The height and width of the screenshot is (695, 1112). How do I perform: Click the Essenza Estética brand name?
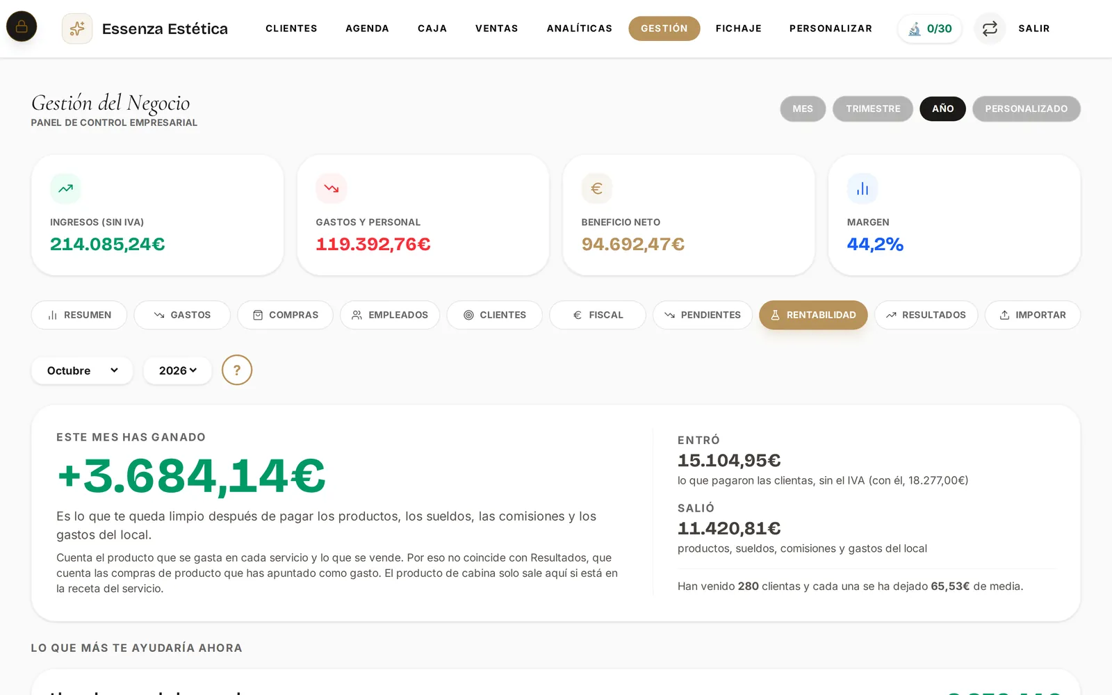tap(165, 28)
